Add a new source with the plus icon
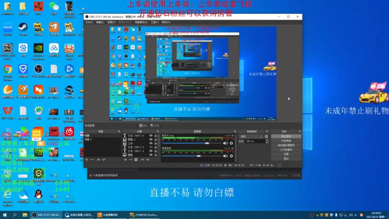The height and width of the screenshot is (219, 389). coord(125,160)
